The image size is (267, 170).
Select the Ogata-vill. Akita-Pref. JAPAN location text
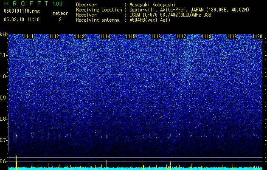point(189,10)
